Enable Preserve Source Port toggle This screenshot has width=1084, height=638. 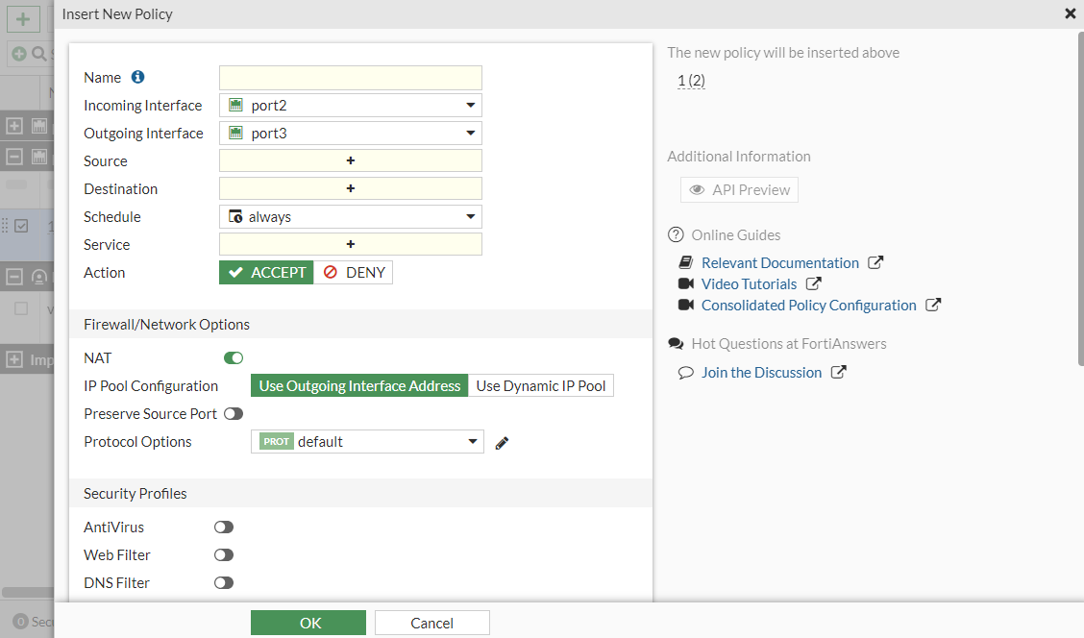[234, 414]
